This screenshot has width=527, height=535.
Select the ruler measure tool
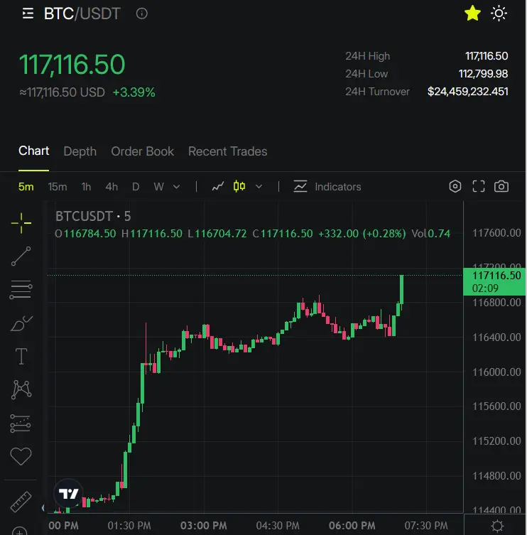21,502
